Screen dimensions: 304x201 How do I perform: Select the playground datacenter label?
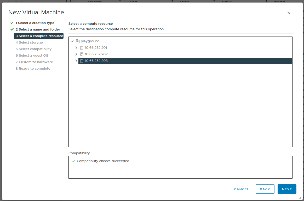[90, 41]
